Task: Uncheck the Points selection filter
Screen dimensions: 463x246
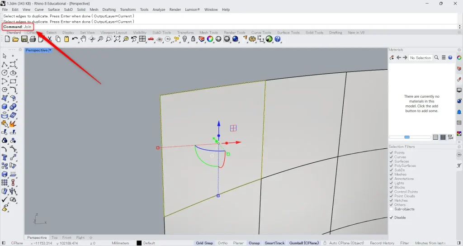Action: [391, 153]
